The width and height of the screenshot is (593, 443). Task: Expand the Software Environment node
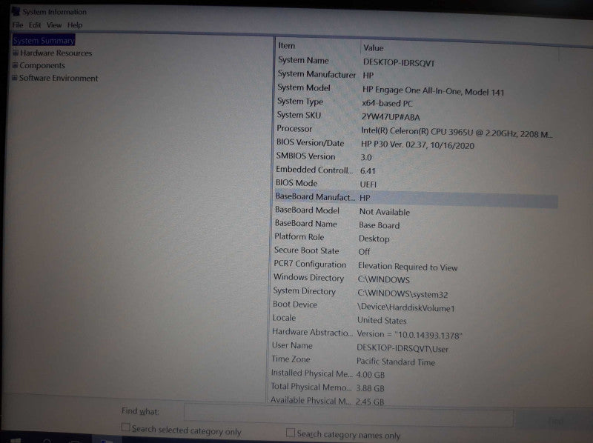pos(15,78)
